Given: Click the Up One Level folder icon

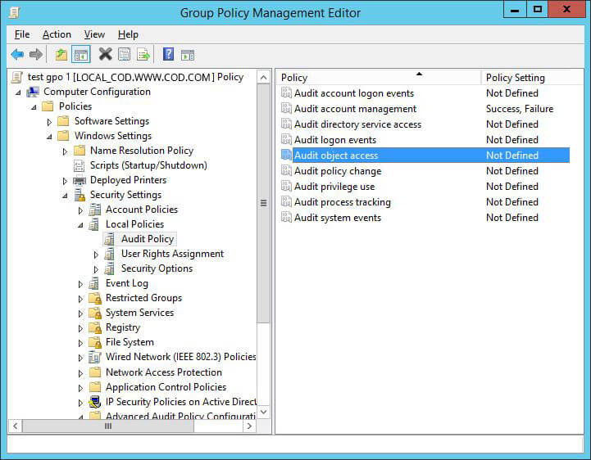Looking at the screenshot, I should [61, 55].
